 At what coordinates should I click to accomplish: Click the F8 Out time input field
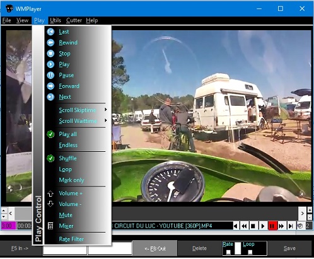[110, 248]
